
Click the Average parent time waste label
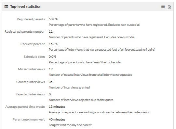[25, 107]
